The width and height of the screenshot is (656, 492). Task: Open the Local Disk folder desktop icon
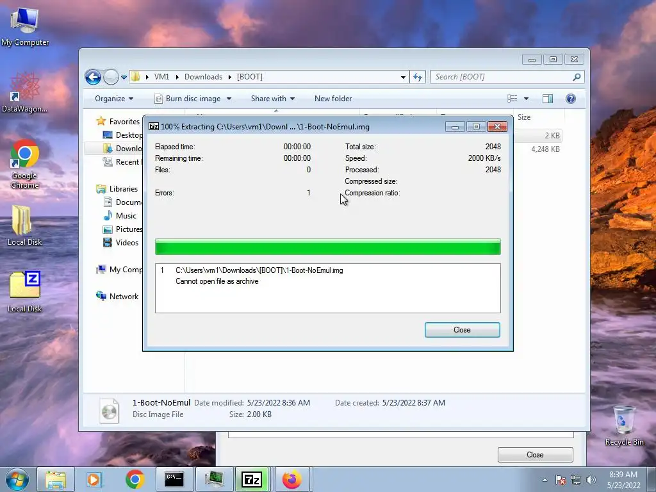click(x=24, y=225)
